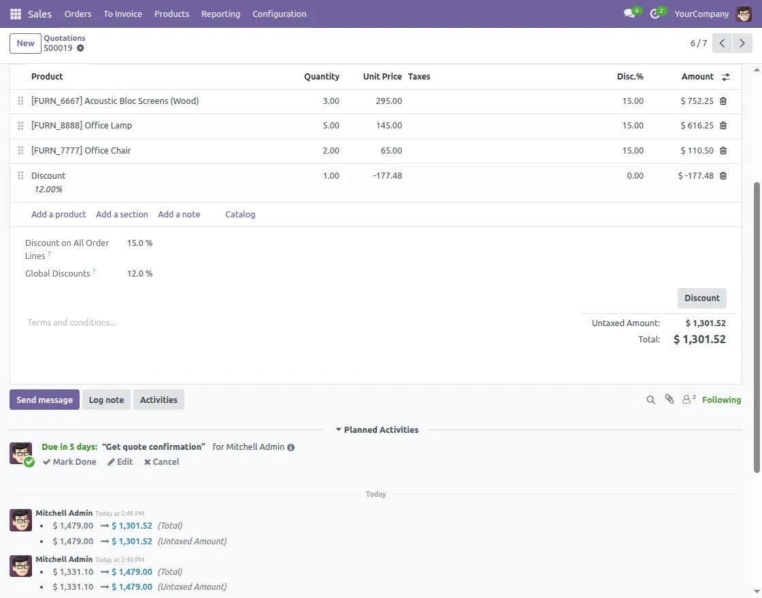Open the apps grid menu icon
The image size is (762, 598).
(16, 14)
